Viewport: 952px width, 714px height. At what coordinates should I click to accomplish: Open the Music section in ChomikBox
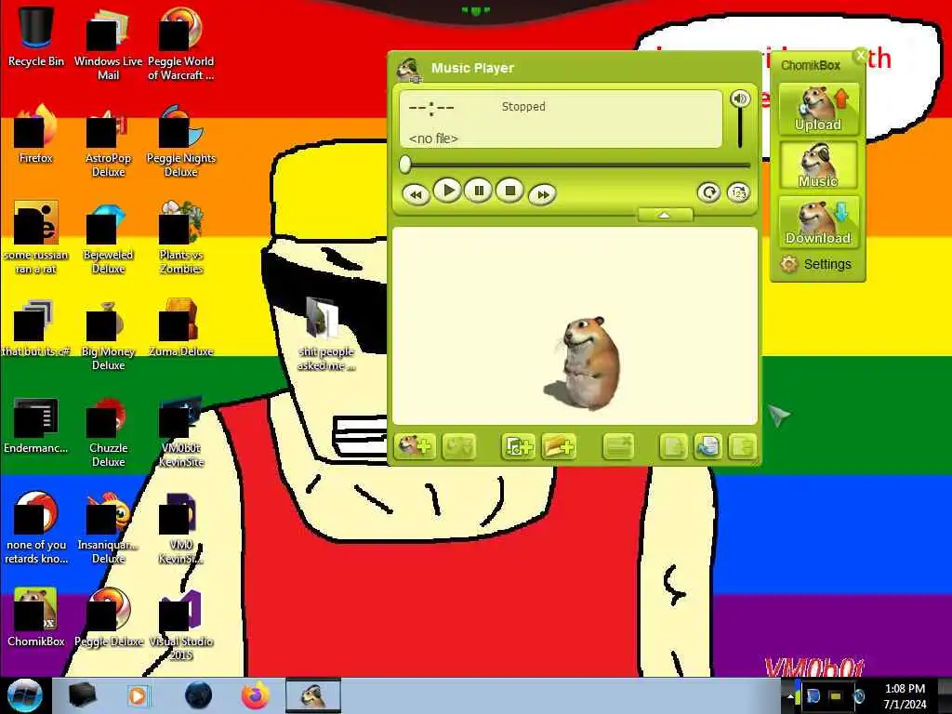point(818,165)
